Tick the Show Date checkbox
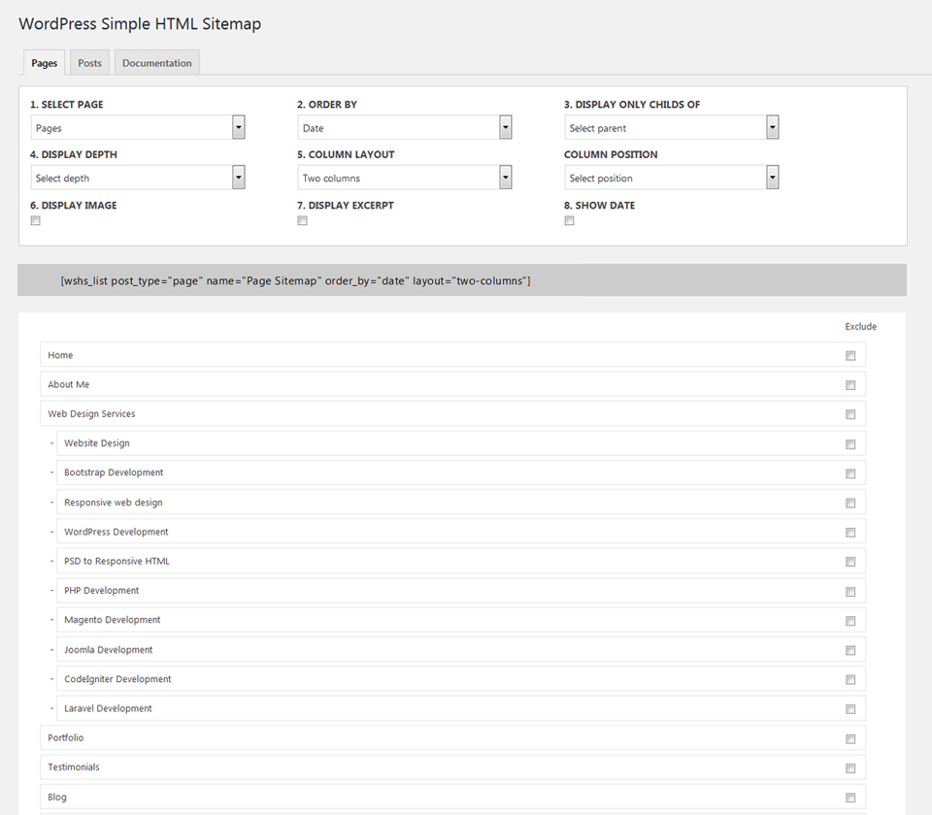The height and width of the screenshot is (815, 932). (x=570, y=221)
